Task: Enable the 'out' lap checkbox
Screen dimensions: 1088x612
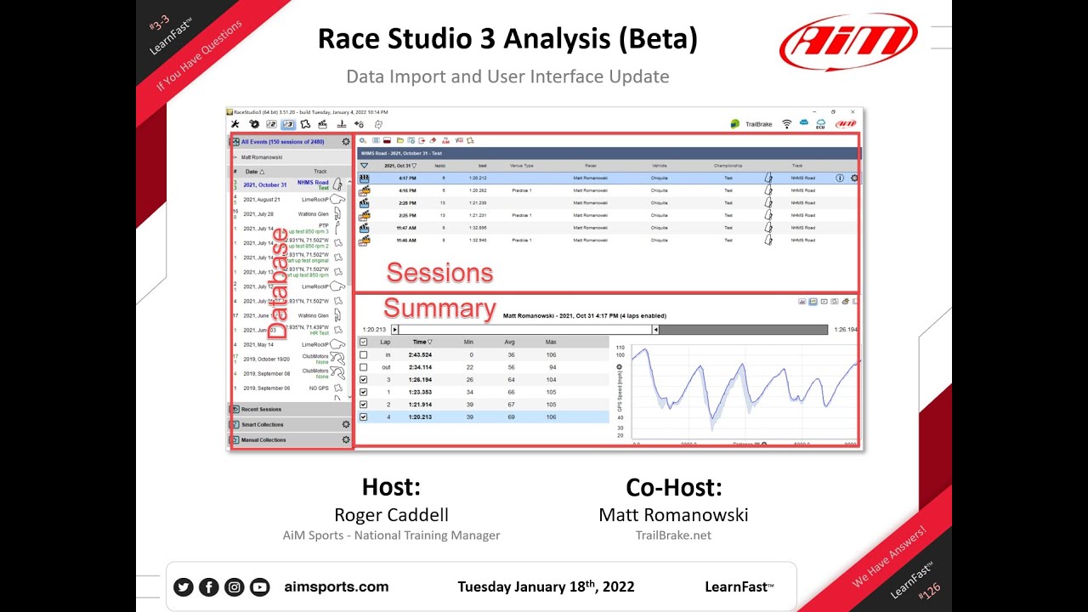Action: [364, 367]
